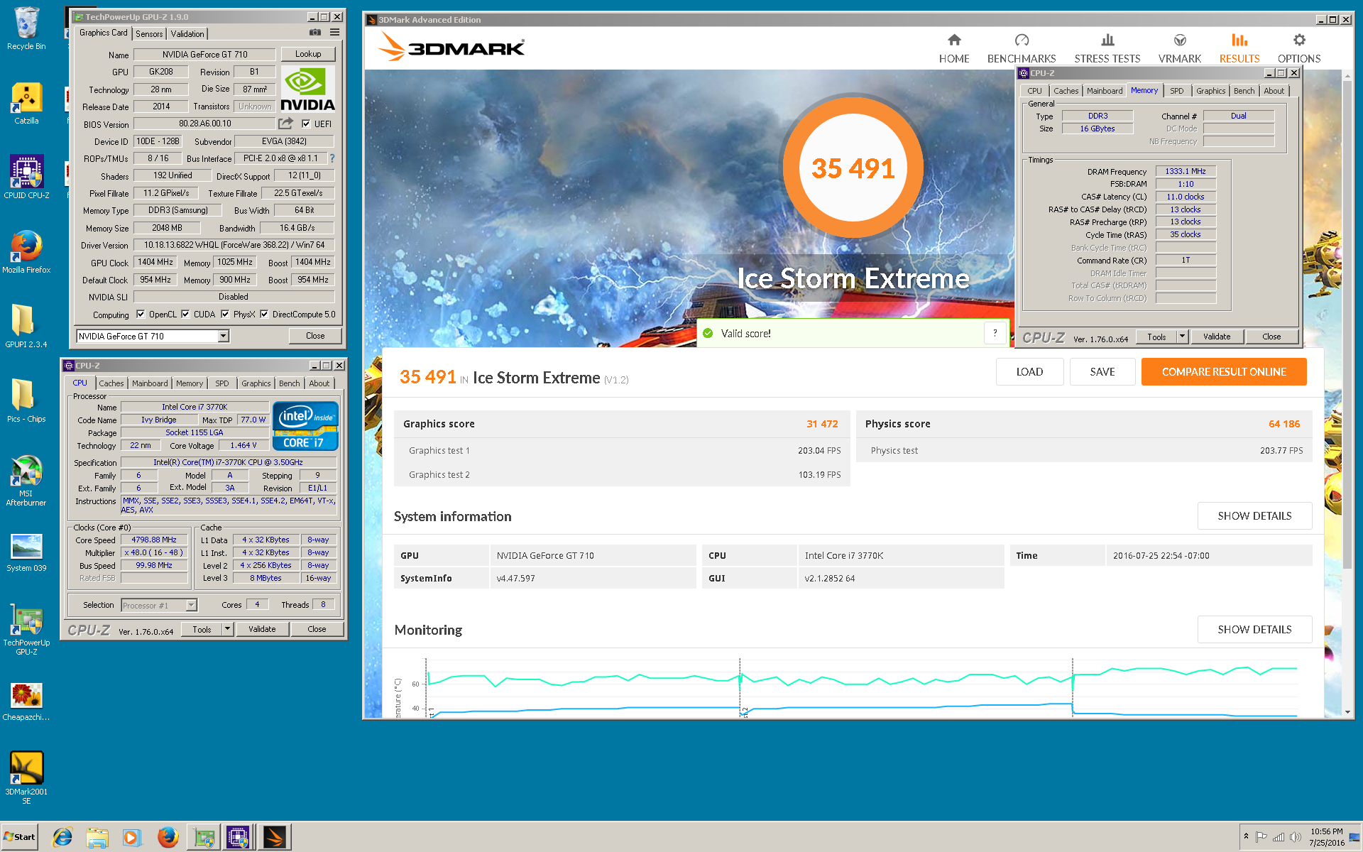Image resolution: width=1363 pixels, height=852 pixels.
Task: Launch the Mozilla Firefox desktop icon
Action: 26,252
